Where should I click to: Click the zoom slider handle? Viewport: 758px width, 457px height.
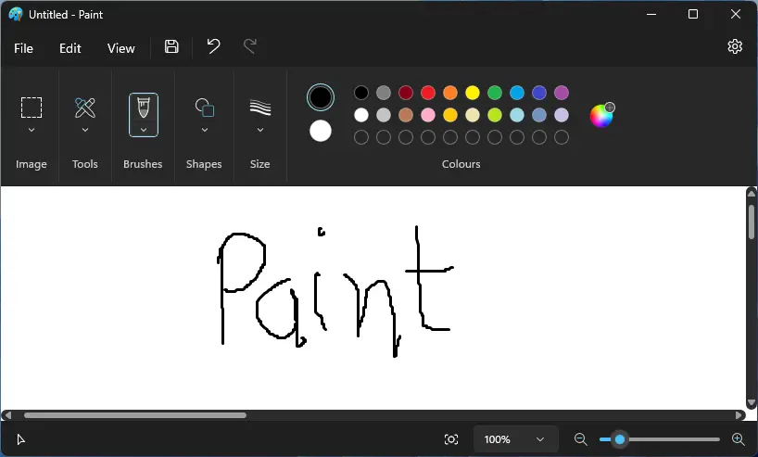tap(620, 439)
